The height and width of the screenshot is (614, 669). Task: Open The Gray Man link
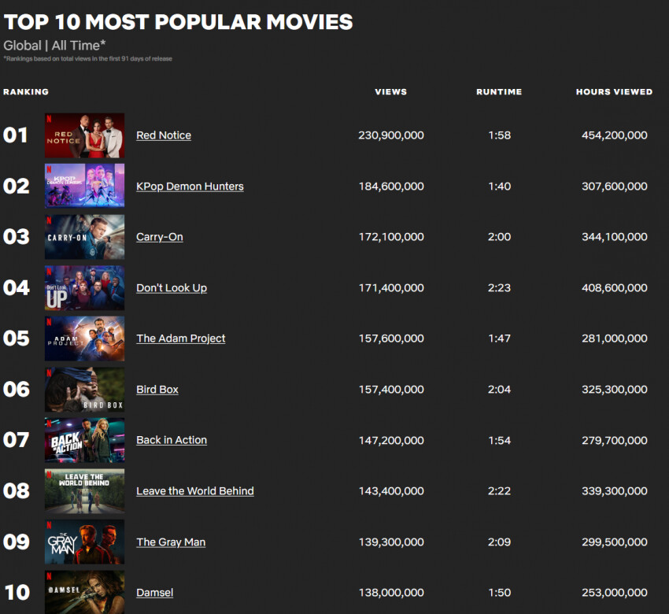tap(171, 542)
